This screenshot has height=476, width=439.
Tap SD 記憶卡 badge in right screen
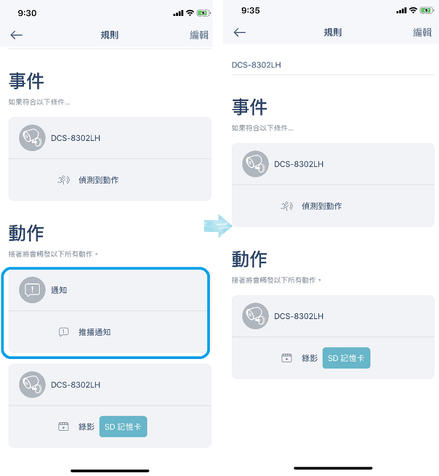pos(346,358)
